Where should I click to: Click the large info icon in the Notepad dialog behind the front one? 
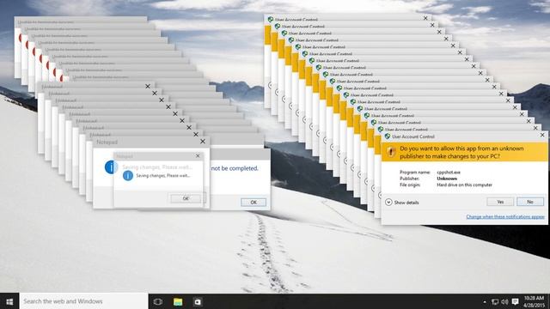pos(111,167)
